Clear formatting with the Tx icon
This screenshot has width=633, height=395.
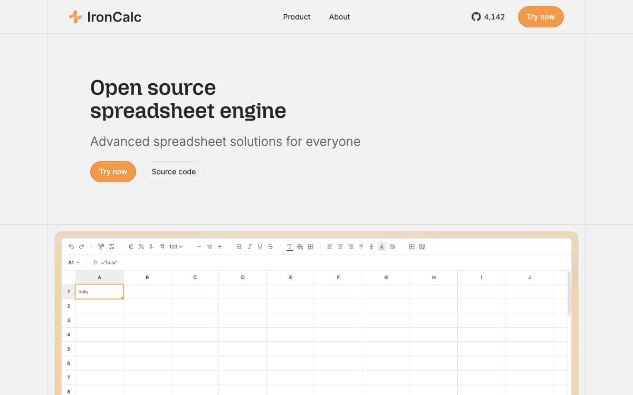[111, 246]
